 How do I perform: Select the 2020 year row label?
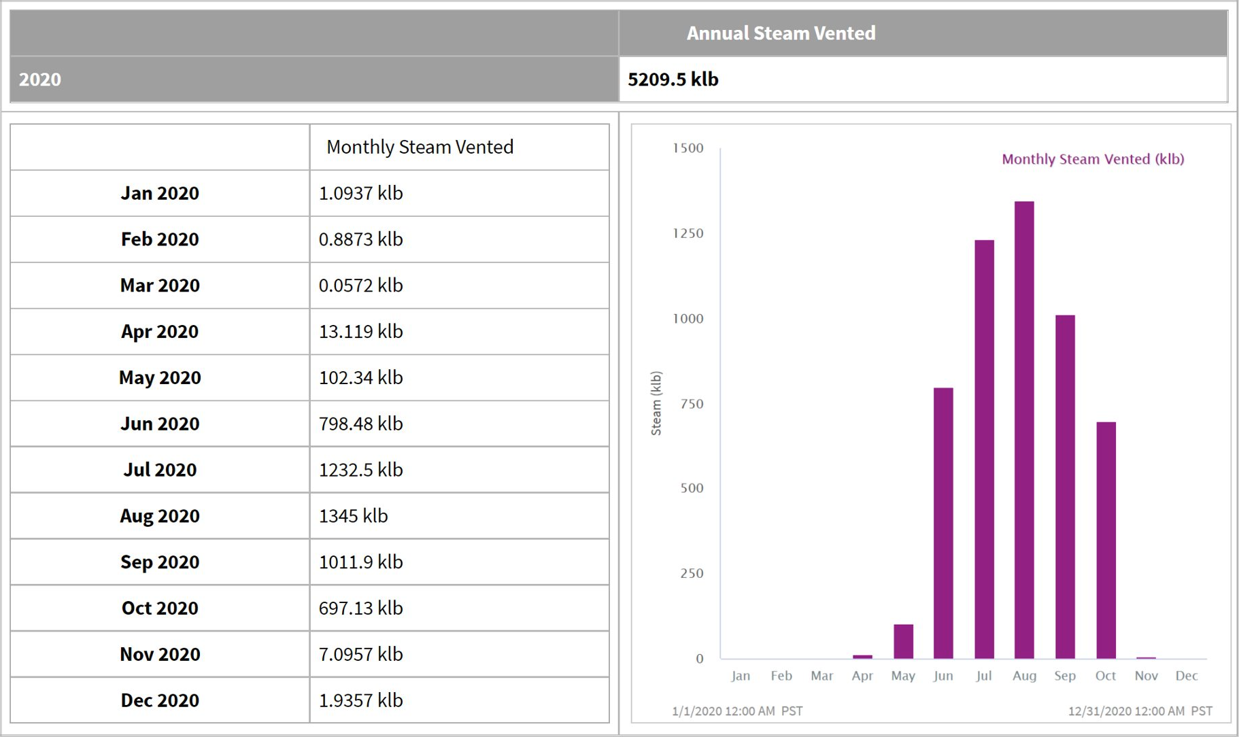coord(40,79)
